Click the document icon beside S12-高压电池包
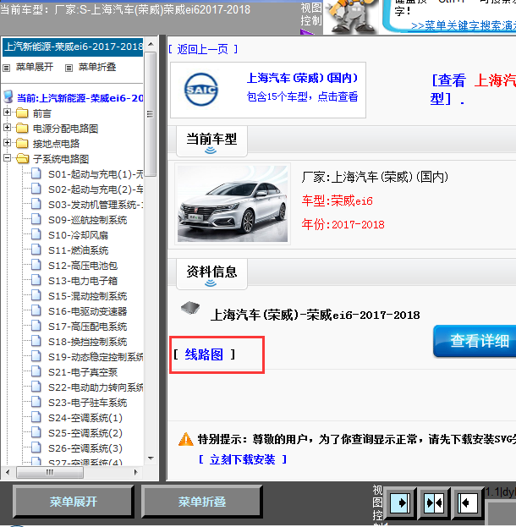Image resolution: width=516 pixels, height=527 pixels. click(36, 265)
